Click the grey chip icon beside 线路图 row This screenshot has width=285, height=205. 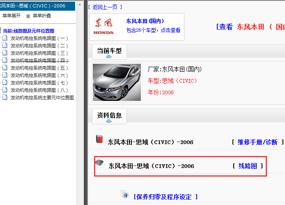(x=99, y=162)
